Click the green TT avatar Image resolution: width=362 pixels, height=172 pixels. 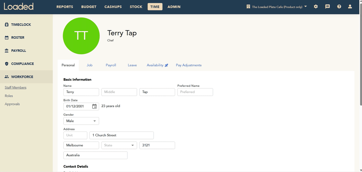(x=81, y=36)
